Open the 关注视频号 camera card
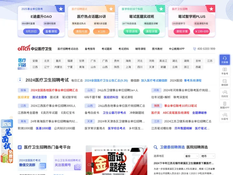The image size is (233, 175). pos(68,163)
